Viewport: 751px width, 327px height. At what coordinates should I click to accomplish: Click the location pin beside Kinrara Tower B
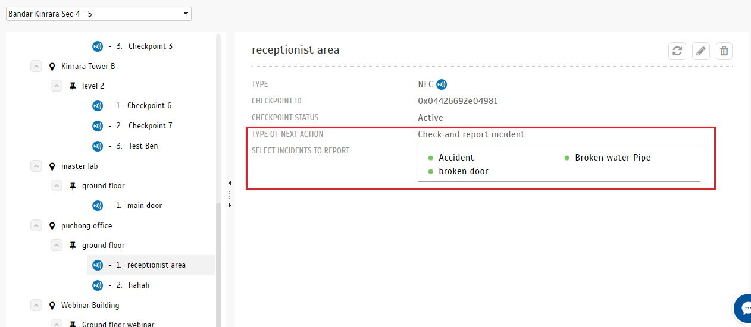coord(52,67)
